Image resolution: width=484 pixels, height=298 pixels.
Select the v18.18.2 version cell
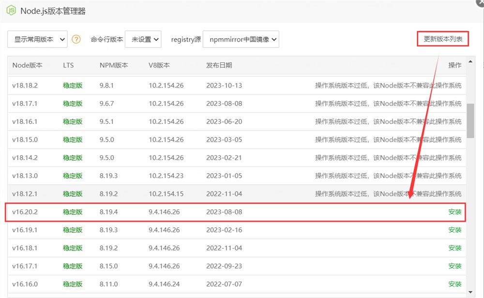point(25,86)
